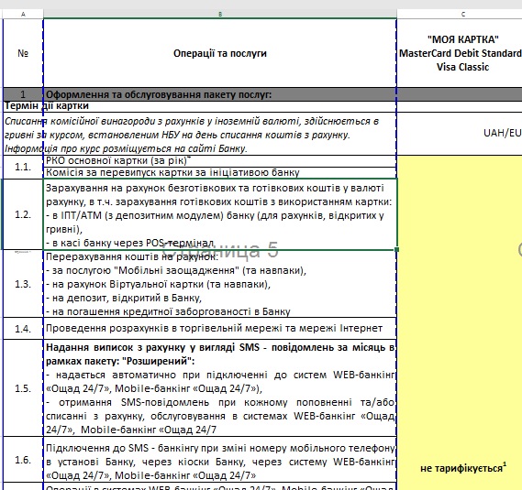Image resolution: width=522 pixels, height=490 pixels.
Task: Click the fill handle of the selected cell
Action: [x=396, y=249]
